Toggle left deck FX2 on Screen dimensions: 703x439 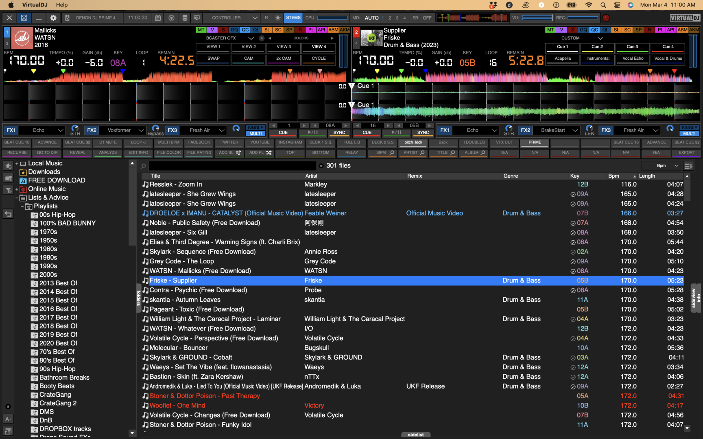(92, 130)
